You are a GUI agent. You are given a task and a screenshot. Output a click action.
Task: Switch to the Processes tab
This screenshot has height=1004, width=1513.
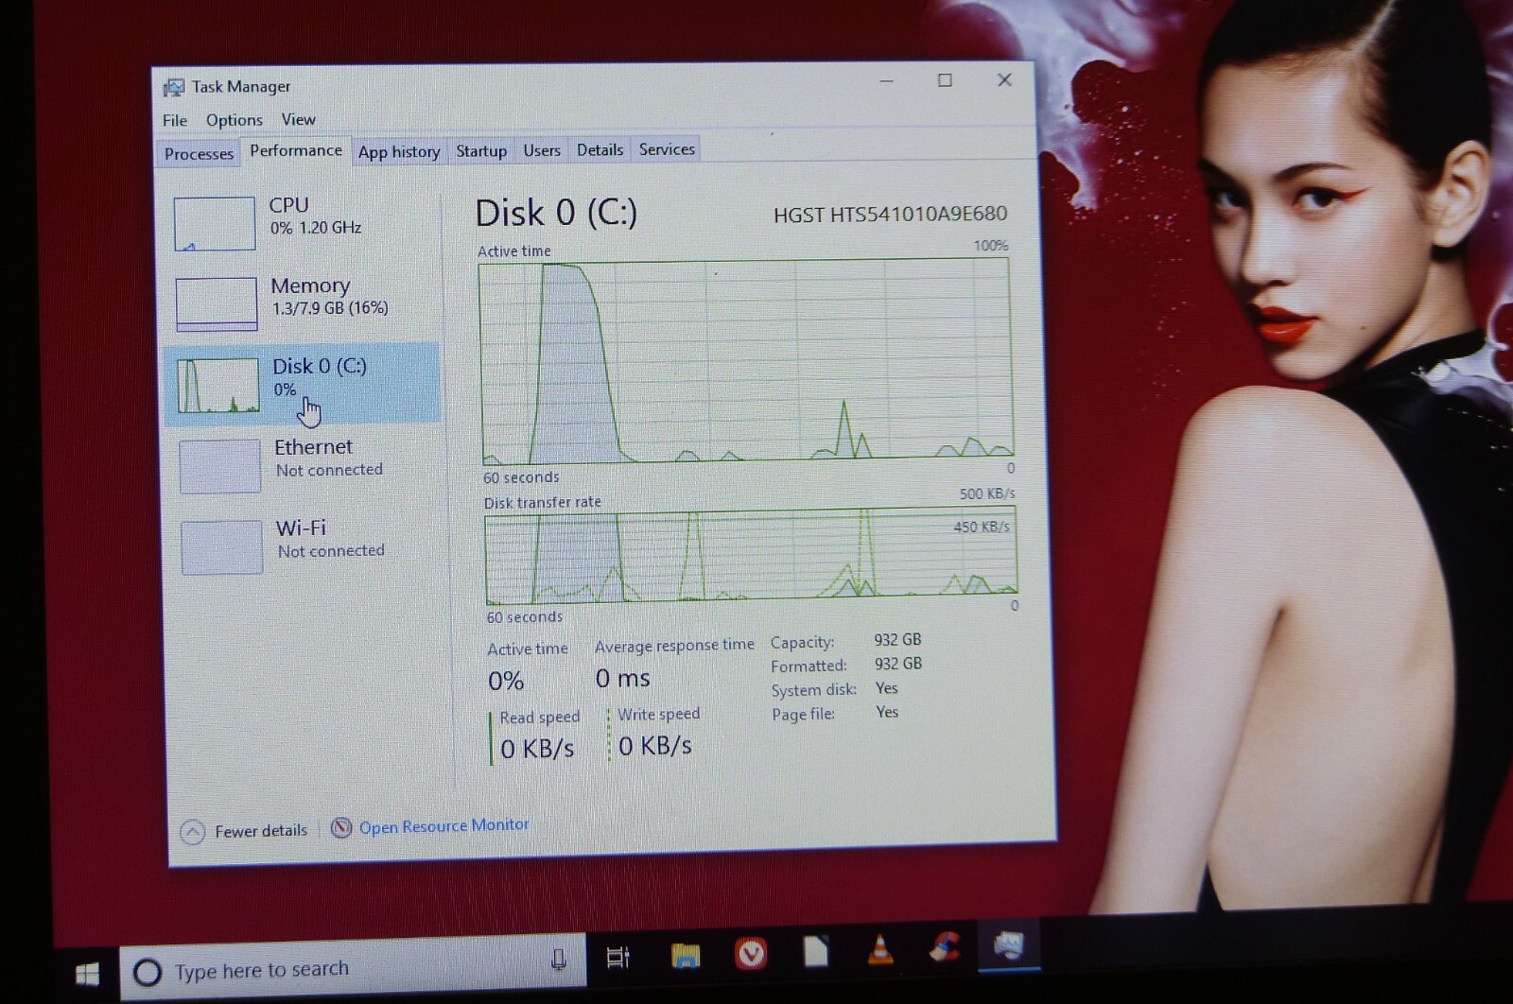[199, 153]
